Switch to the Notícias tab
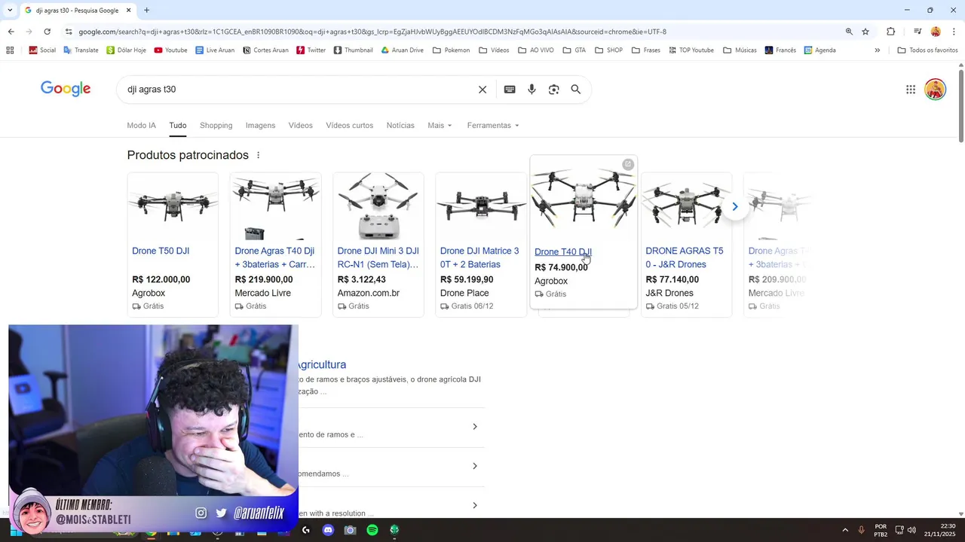The width and height of the screenshot is (965, 542). click(400, 126)
